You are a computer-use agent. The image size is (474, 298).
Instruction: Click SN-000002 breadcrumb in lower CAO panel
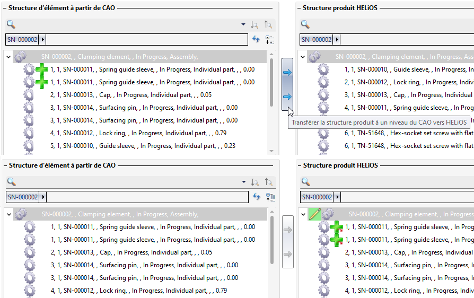coord(23,197)
